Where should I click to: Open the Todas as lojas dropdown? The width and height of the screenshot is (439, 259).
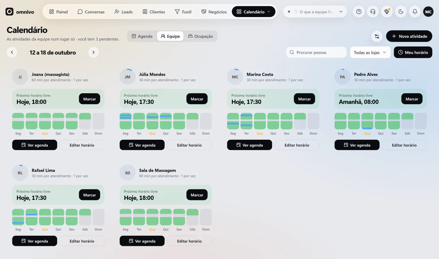click(x=370, y=52)
